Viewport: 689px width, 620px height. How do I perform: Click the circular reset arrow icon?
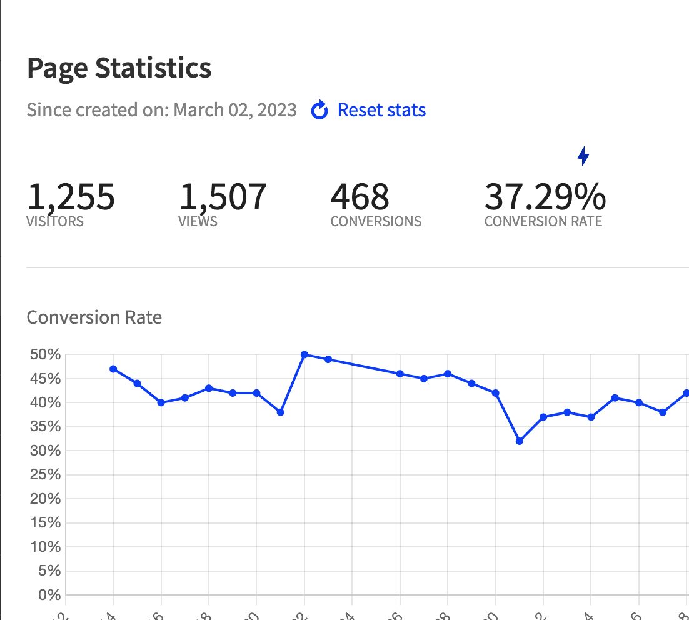(x=319, y=110)
